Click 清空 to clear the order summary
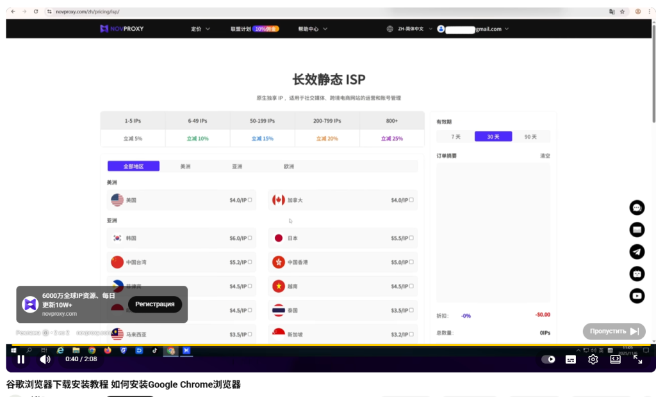656x397 pixels. pos(544,155)
